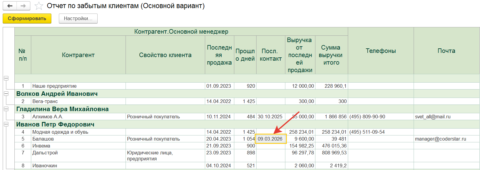
Task: Select the Юридические лица, предприятия cell
Action: coord(165,156)
